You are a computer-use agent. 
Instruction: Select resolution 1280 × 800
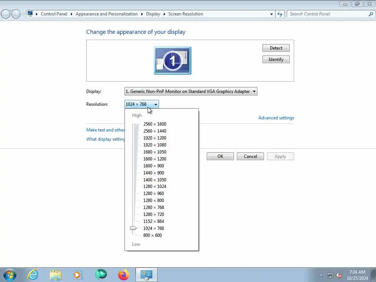(x=154, y=200)
